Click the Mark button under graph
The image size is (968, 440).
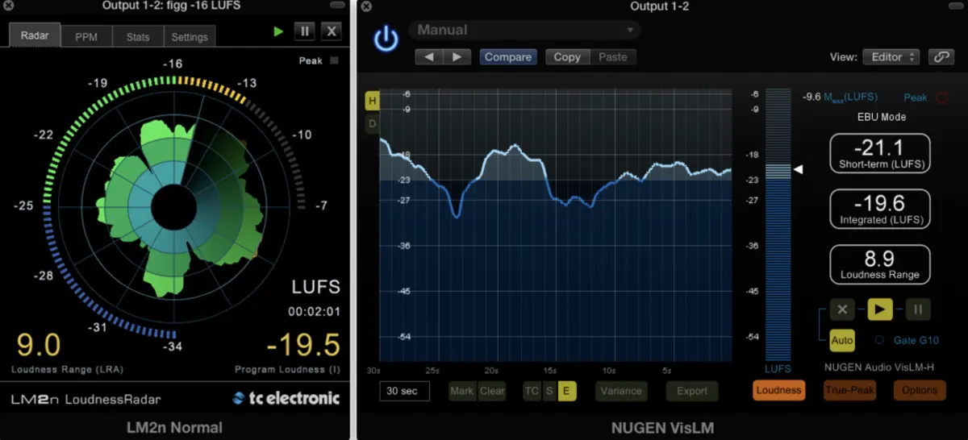462,391
